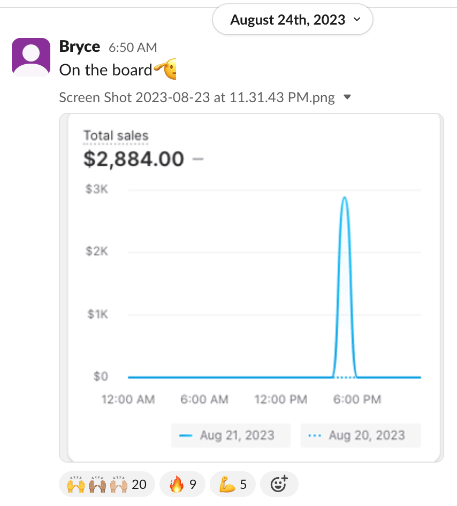The image size is (457, 506).
Task: Click the peak of the sales spike
Action: click(x=345, y=198)
